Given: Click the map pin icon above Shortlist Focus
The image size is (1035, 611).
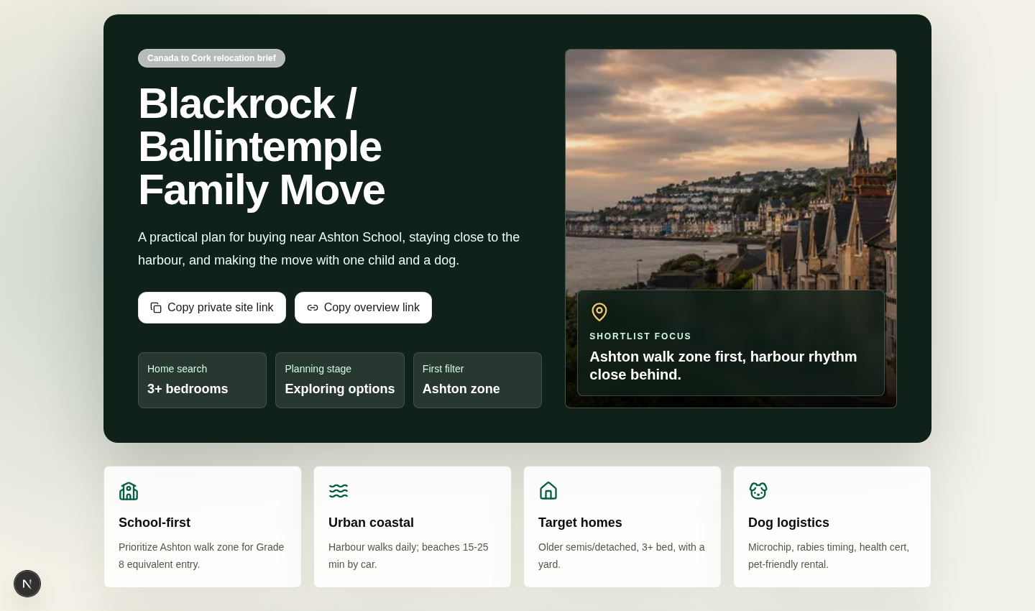Looking at the screenshot, I should (x=599, y=312).
